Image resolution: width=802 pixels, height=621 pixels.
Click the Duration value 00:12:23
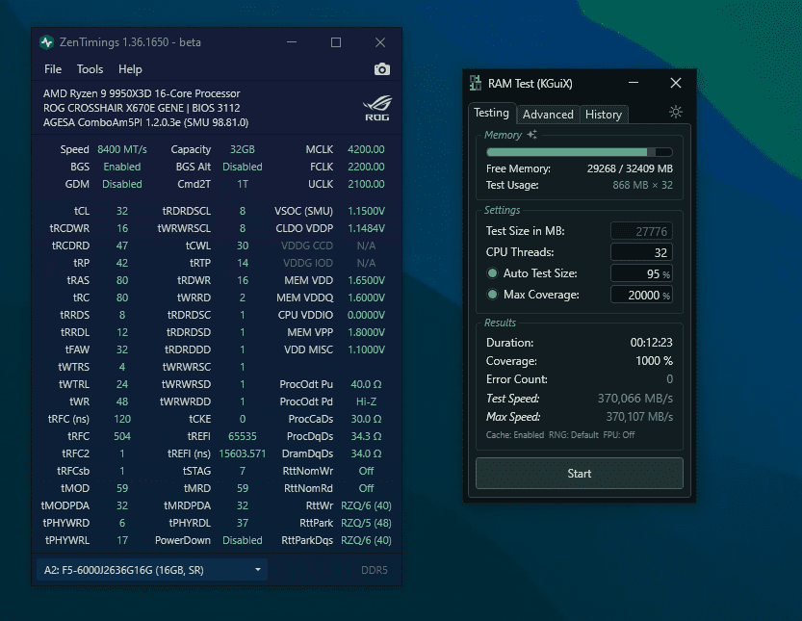651,343
